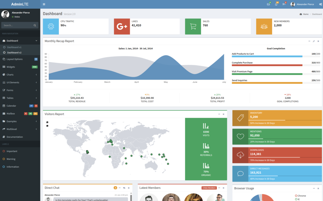Open the bell notifications icon
Viewport: 323px width, 201px height.
pyautogui.click(x=276, y=4)
